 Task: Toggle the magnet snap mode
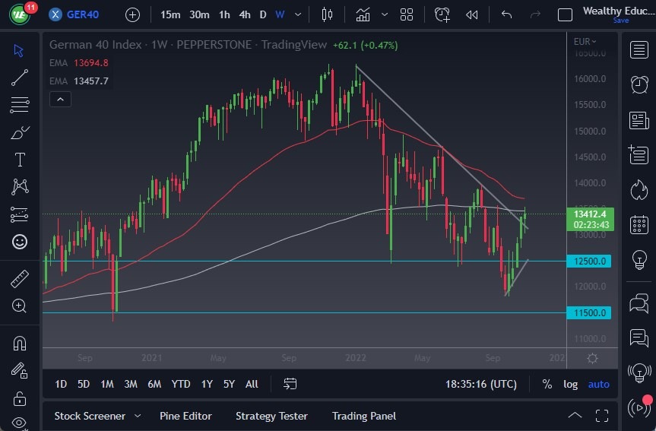pyautogui.click(x=20, y=343)
